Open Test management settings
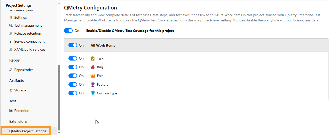The height and width of the screenshot is (135, 331). tap(28, 25)
